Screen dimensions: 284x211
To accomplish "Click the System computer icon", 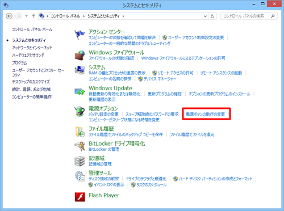I will click(x=80, y=70).
